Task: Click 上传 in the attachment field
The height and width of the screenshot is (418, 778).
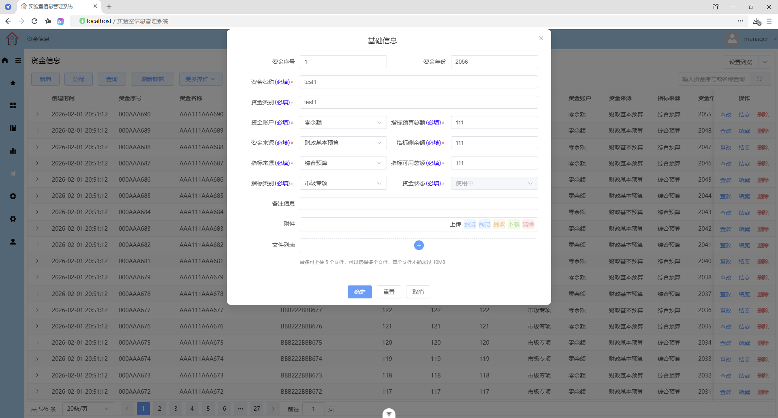Action: click(x=455, y=224)
